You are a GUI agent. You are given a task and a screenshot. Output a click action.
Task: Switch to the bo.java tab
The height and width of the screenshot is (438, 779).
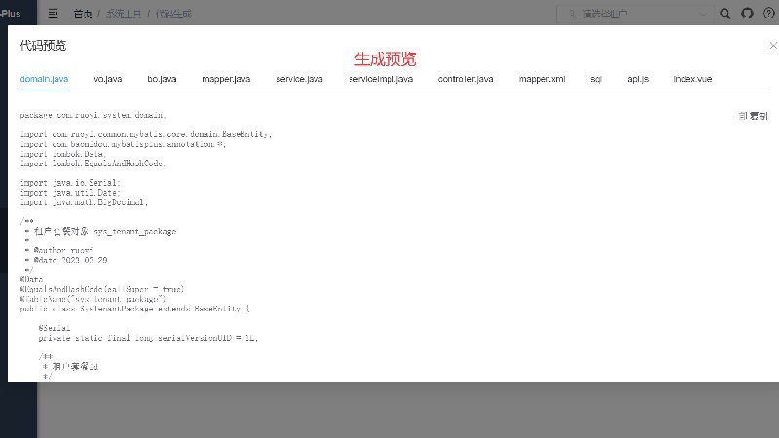tap(162, 79)
